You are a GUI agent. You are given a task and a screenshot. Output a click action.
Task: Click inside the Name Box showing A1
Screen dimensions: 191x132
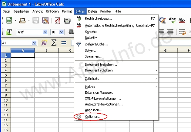click(17, 43)
